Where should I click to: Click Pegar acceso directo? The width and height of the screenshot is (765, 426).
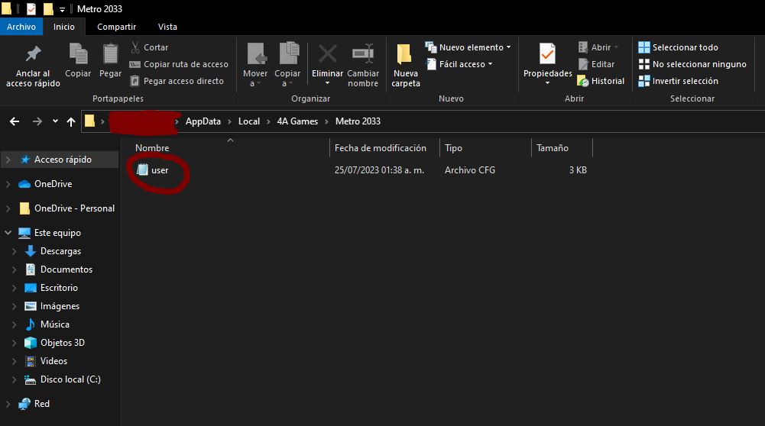tap(177, 81)
